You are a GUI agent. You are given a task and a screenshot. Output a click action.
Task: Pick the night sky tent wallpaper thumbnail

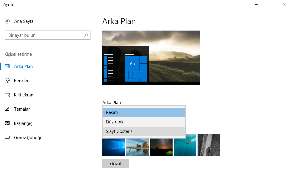pos(161,147)
